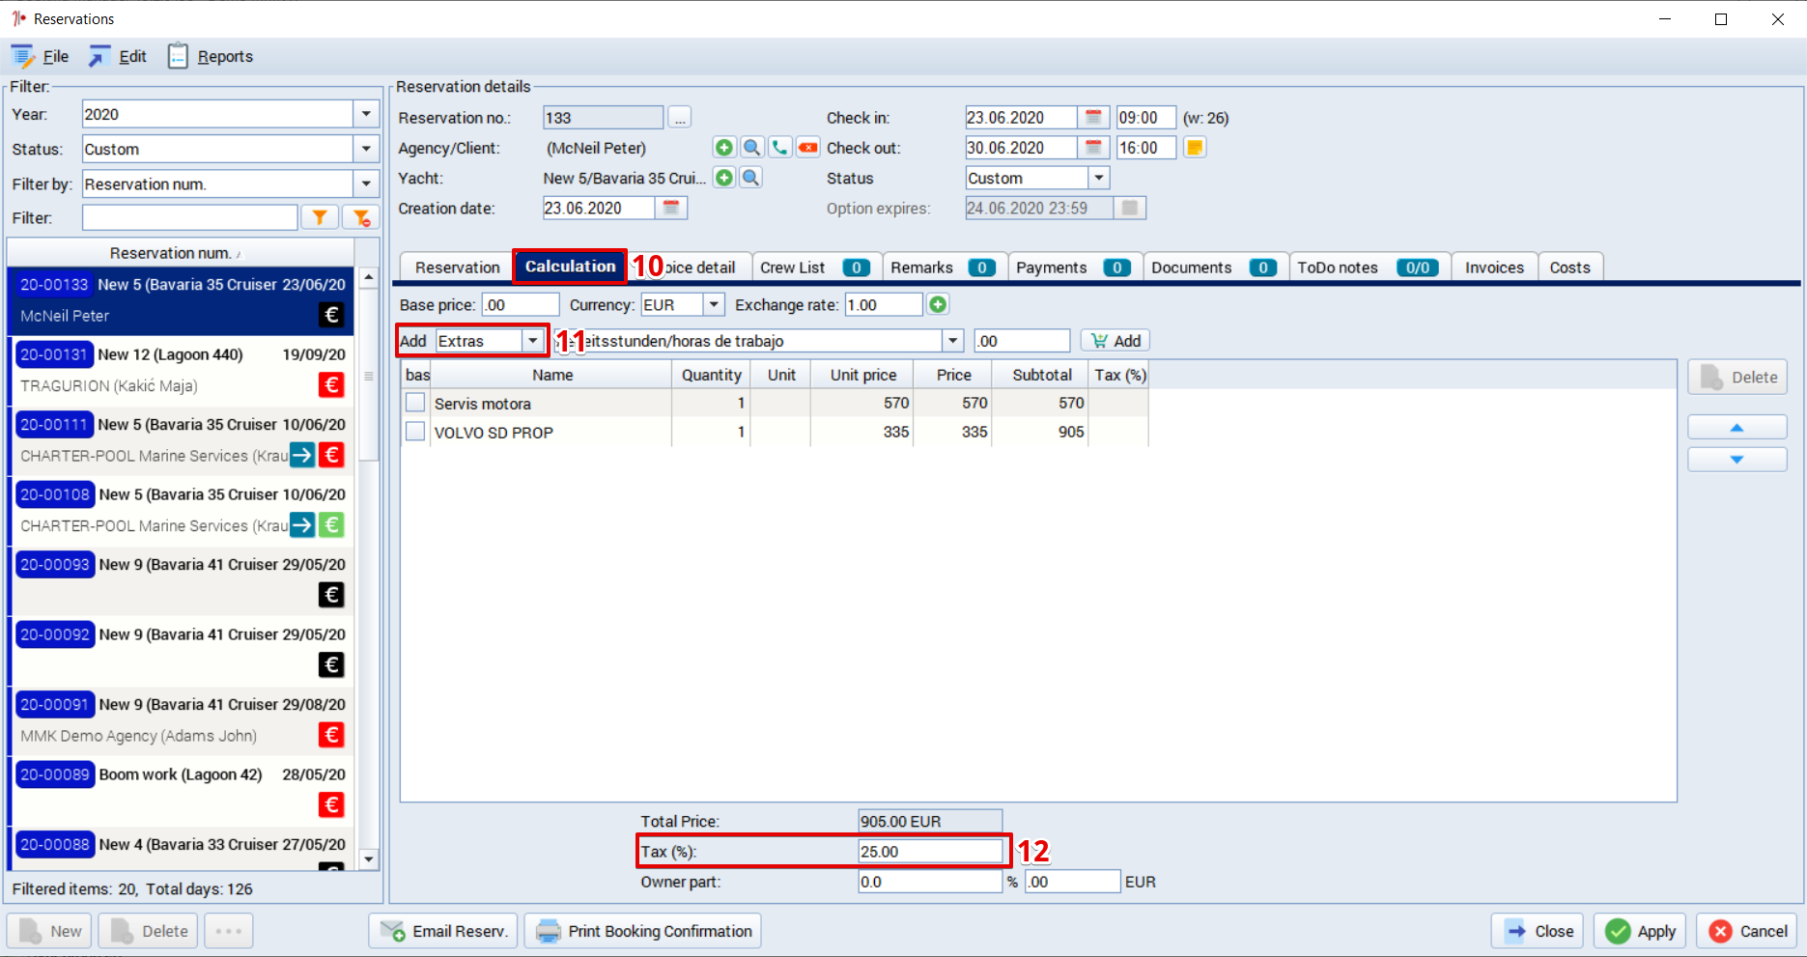The height and width of the screenshot is (957, 1807).
Task: Click black euro icon on McNeil Peter row
Action: click(331, 315)
